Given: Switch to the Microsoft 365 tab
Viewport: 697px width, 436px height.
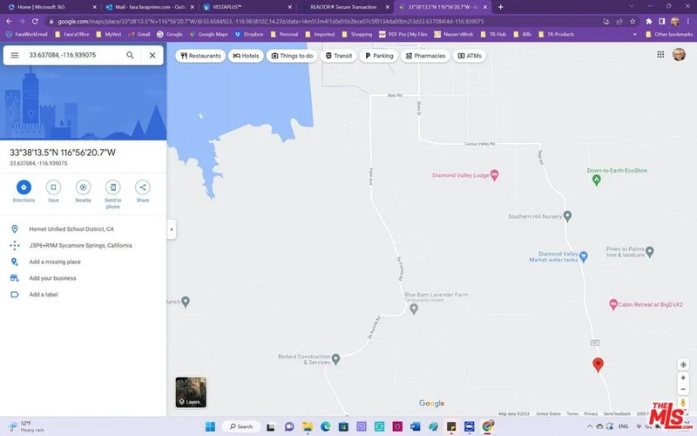Looking at the screenshot, I should point(42,7).
